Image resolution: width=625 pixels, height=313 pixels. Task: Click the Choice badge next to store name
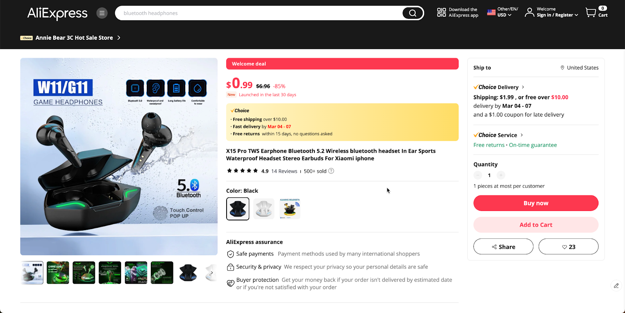point(27,38)
